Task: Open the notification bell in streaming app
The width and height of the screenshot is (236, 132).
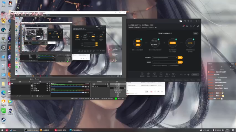Action: 194,26
